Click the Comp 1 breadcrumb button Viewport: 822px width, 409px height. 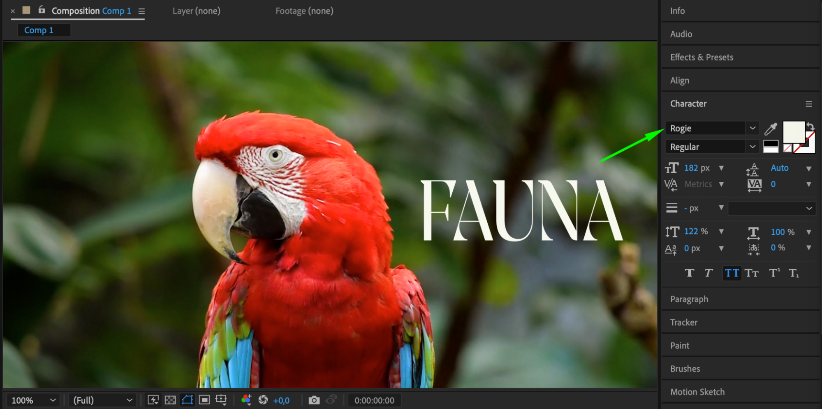point(44,30)
